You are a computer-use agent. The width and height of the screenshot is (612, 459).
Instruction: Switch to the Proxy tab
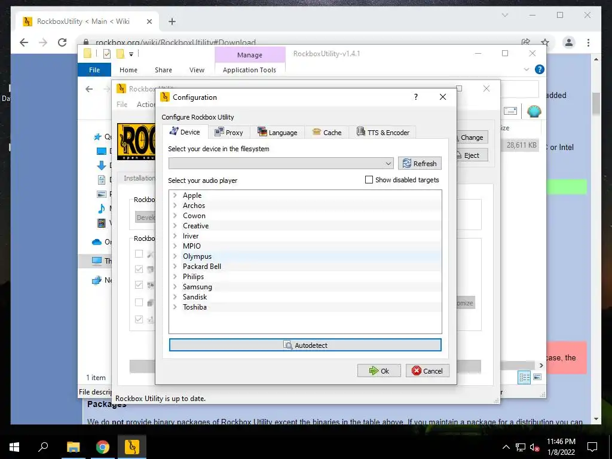[x=229, y=132]
